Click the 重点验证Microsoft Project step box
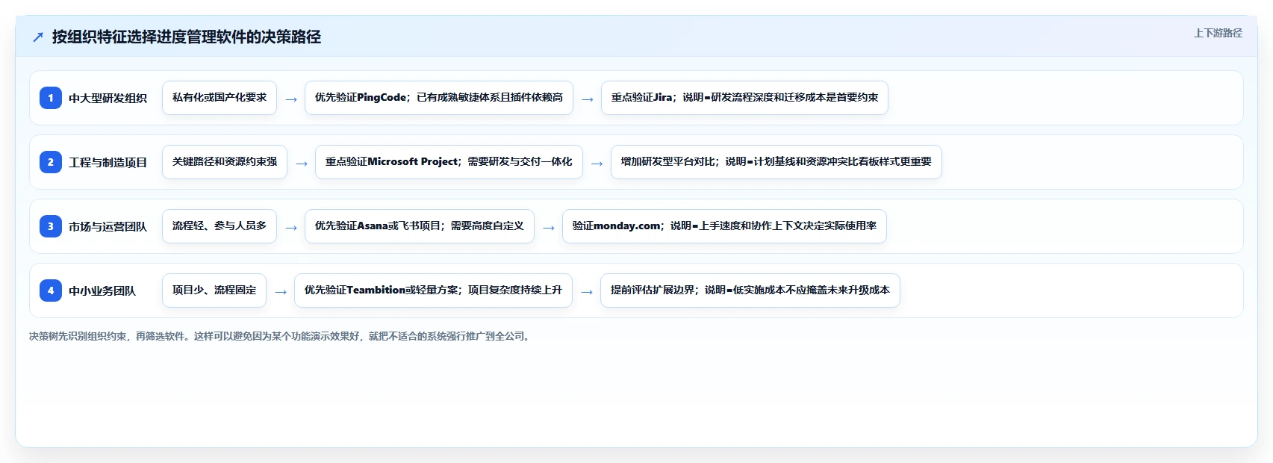Screen dimensions: 1273x463 pyautogui.click(x=449, y=162)
